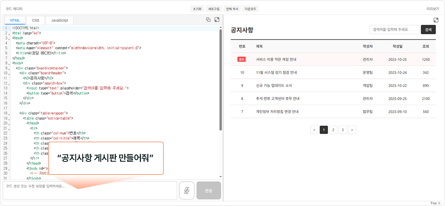Expand the preview pane to fullscreen
This screenshot has height=206, width=445.
pyautogui.click(x=436, y=20)
